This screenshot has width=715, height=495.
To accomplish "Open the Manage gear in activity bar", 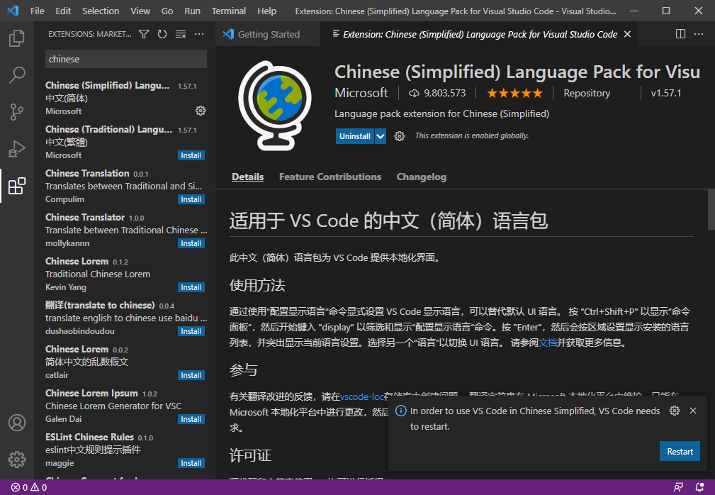I will click(17, 460).
